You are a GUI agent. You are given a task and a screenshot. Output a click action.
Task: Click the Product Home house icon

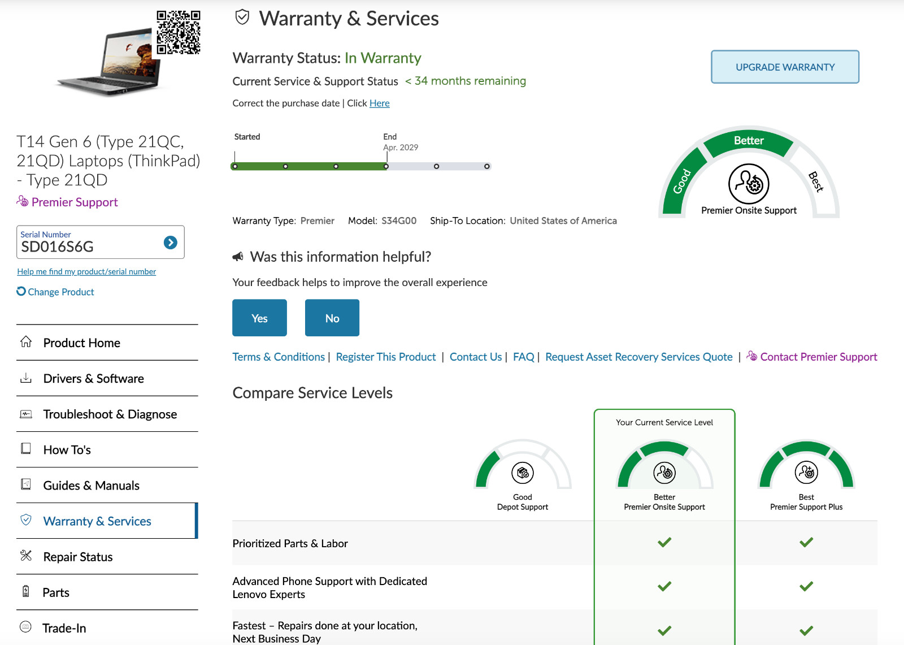tap(26, 341)
